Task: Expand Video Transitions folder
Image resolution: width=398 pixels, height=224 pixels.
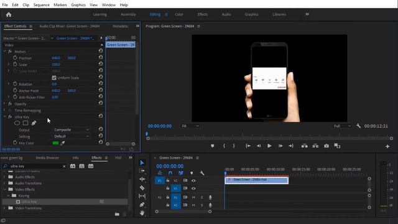Action: [4, 208]
